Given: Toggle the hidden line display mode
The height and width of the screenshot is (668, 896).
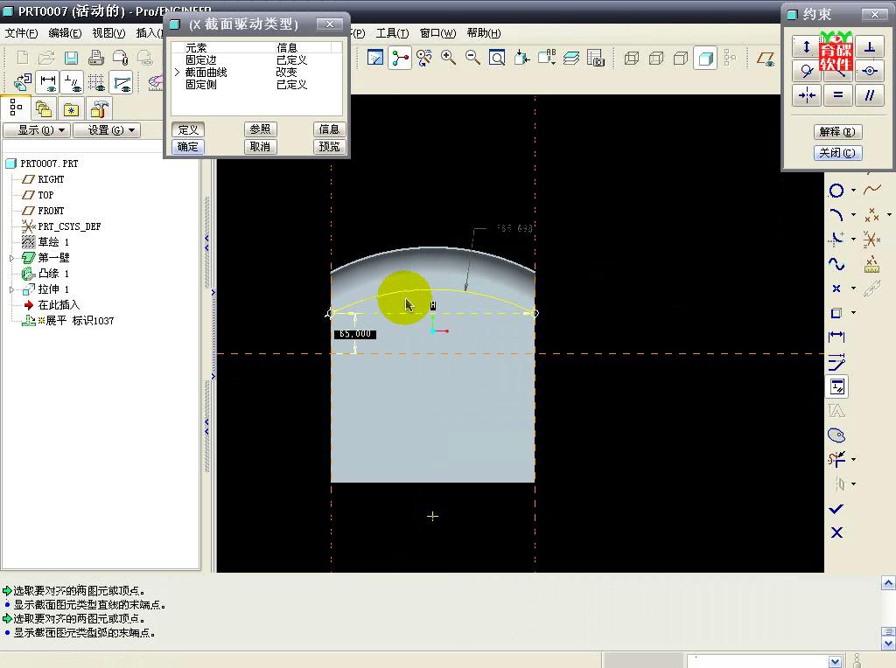Looking at the screenshot, I should pos(656,58).
